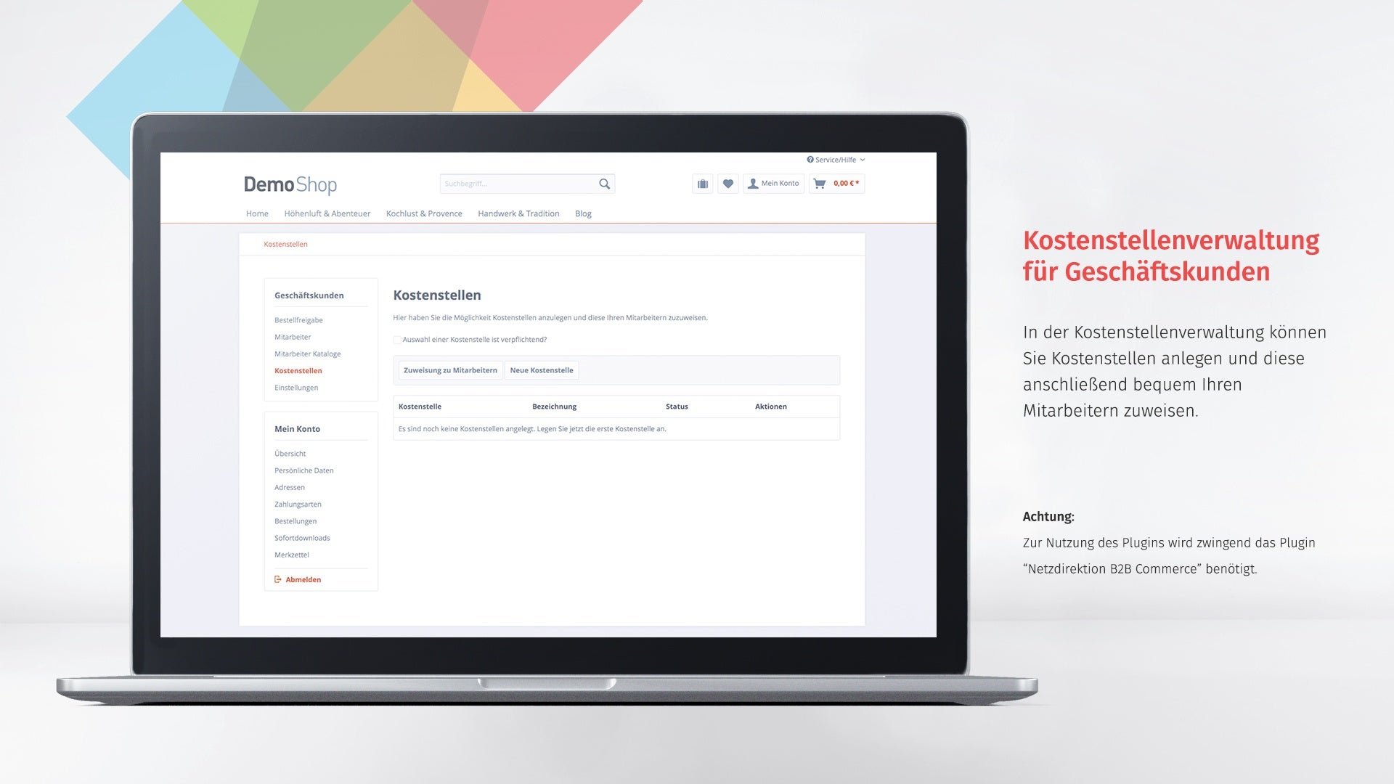The height and width of the screenshot is (784, 1394).
Task: Open Handwerk & Tradition navigation menu
Action: 517,213
